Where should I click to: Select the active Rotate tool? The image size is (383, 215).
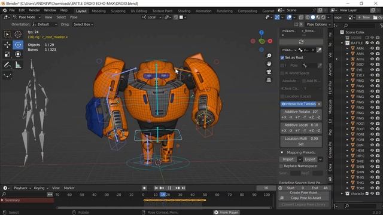[x=18, y=45]
